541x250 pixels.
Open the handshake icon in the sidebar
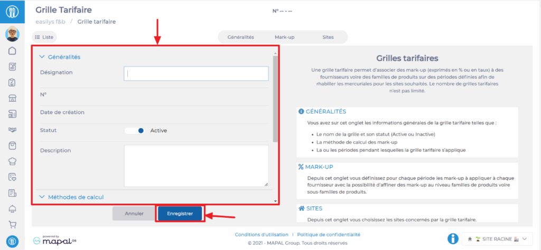coord(12,130)
